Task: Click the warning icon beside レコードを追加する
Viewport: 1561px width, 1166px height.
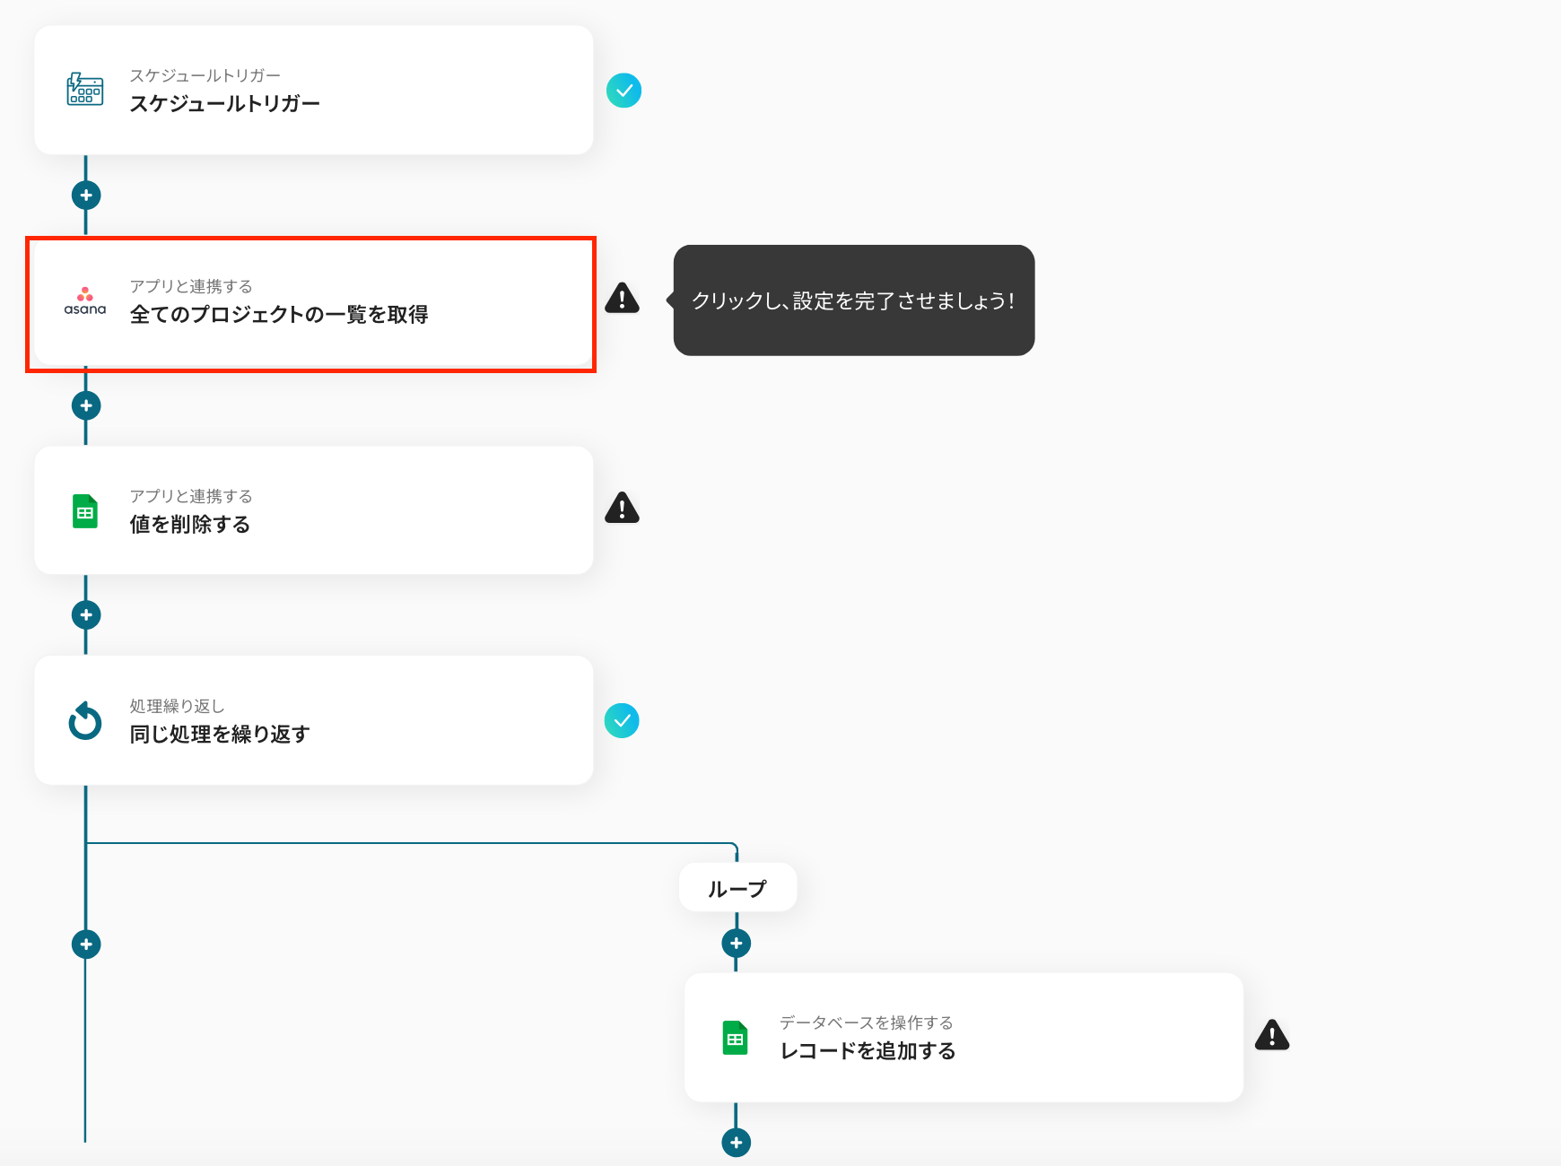Action: 1272,1035
